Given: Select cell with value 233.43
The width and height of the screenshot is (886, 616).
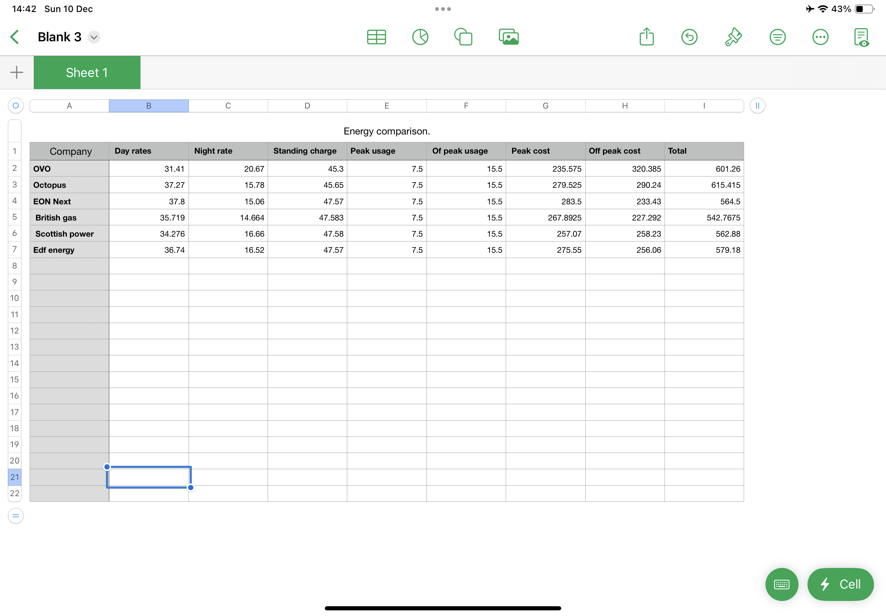Looking at the screenshot, I should tap(625, 201).
